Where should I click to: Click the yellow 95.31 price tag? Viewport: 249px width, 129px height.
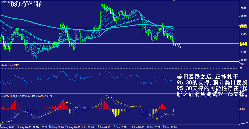[x=243, y=43]
